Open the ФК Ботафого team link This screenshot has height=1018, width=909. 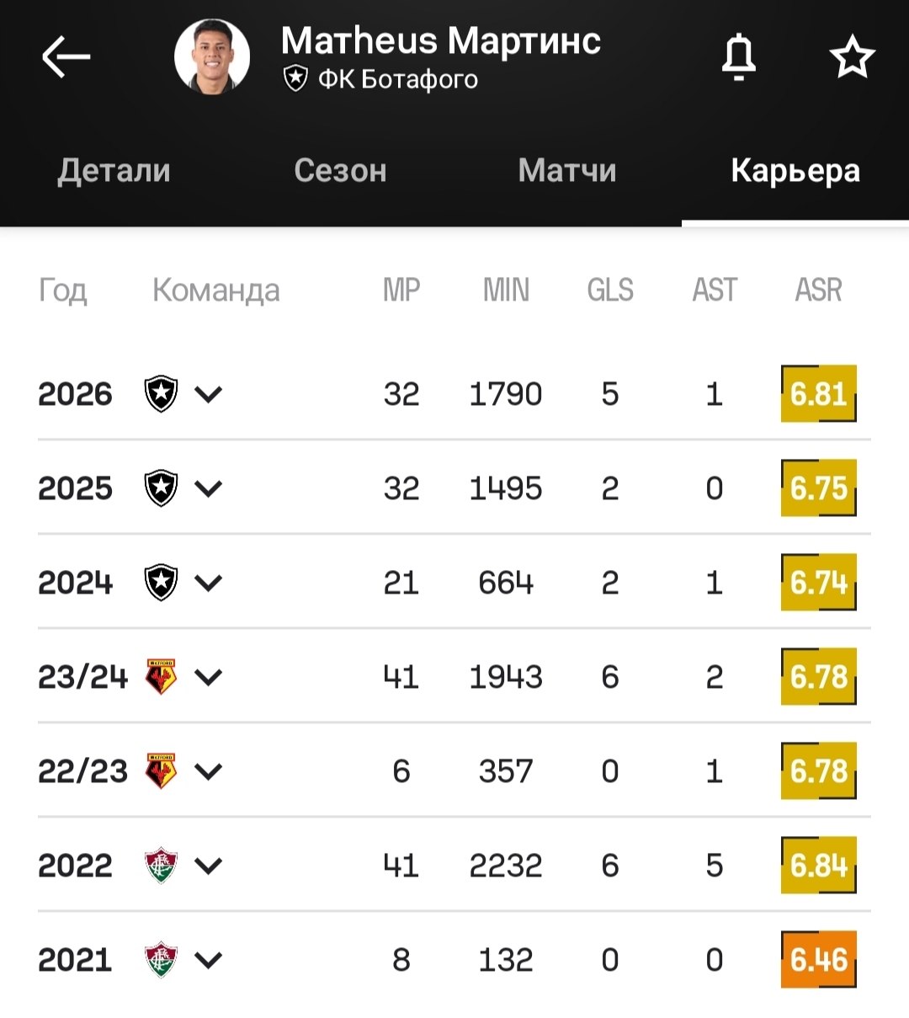tap(380, 79)
